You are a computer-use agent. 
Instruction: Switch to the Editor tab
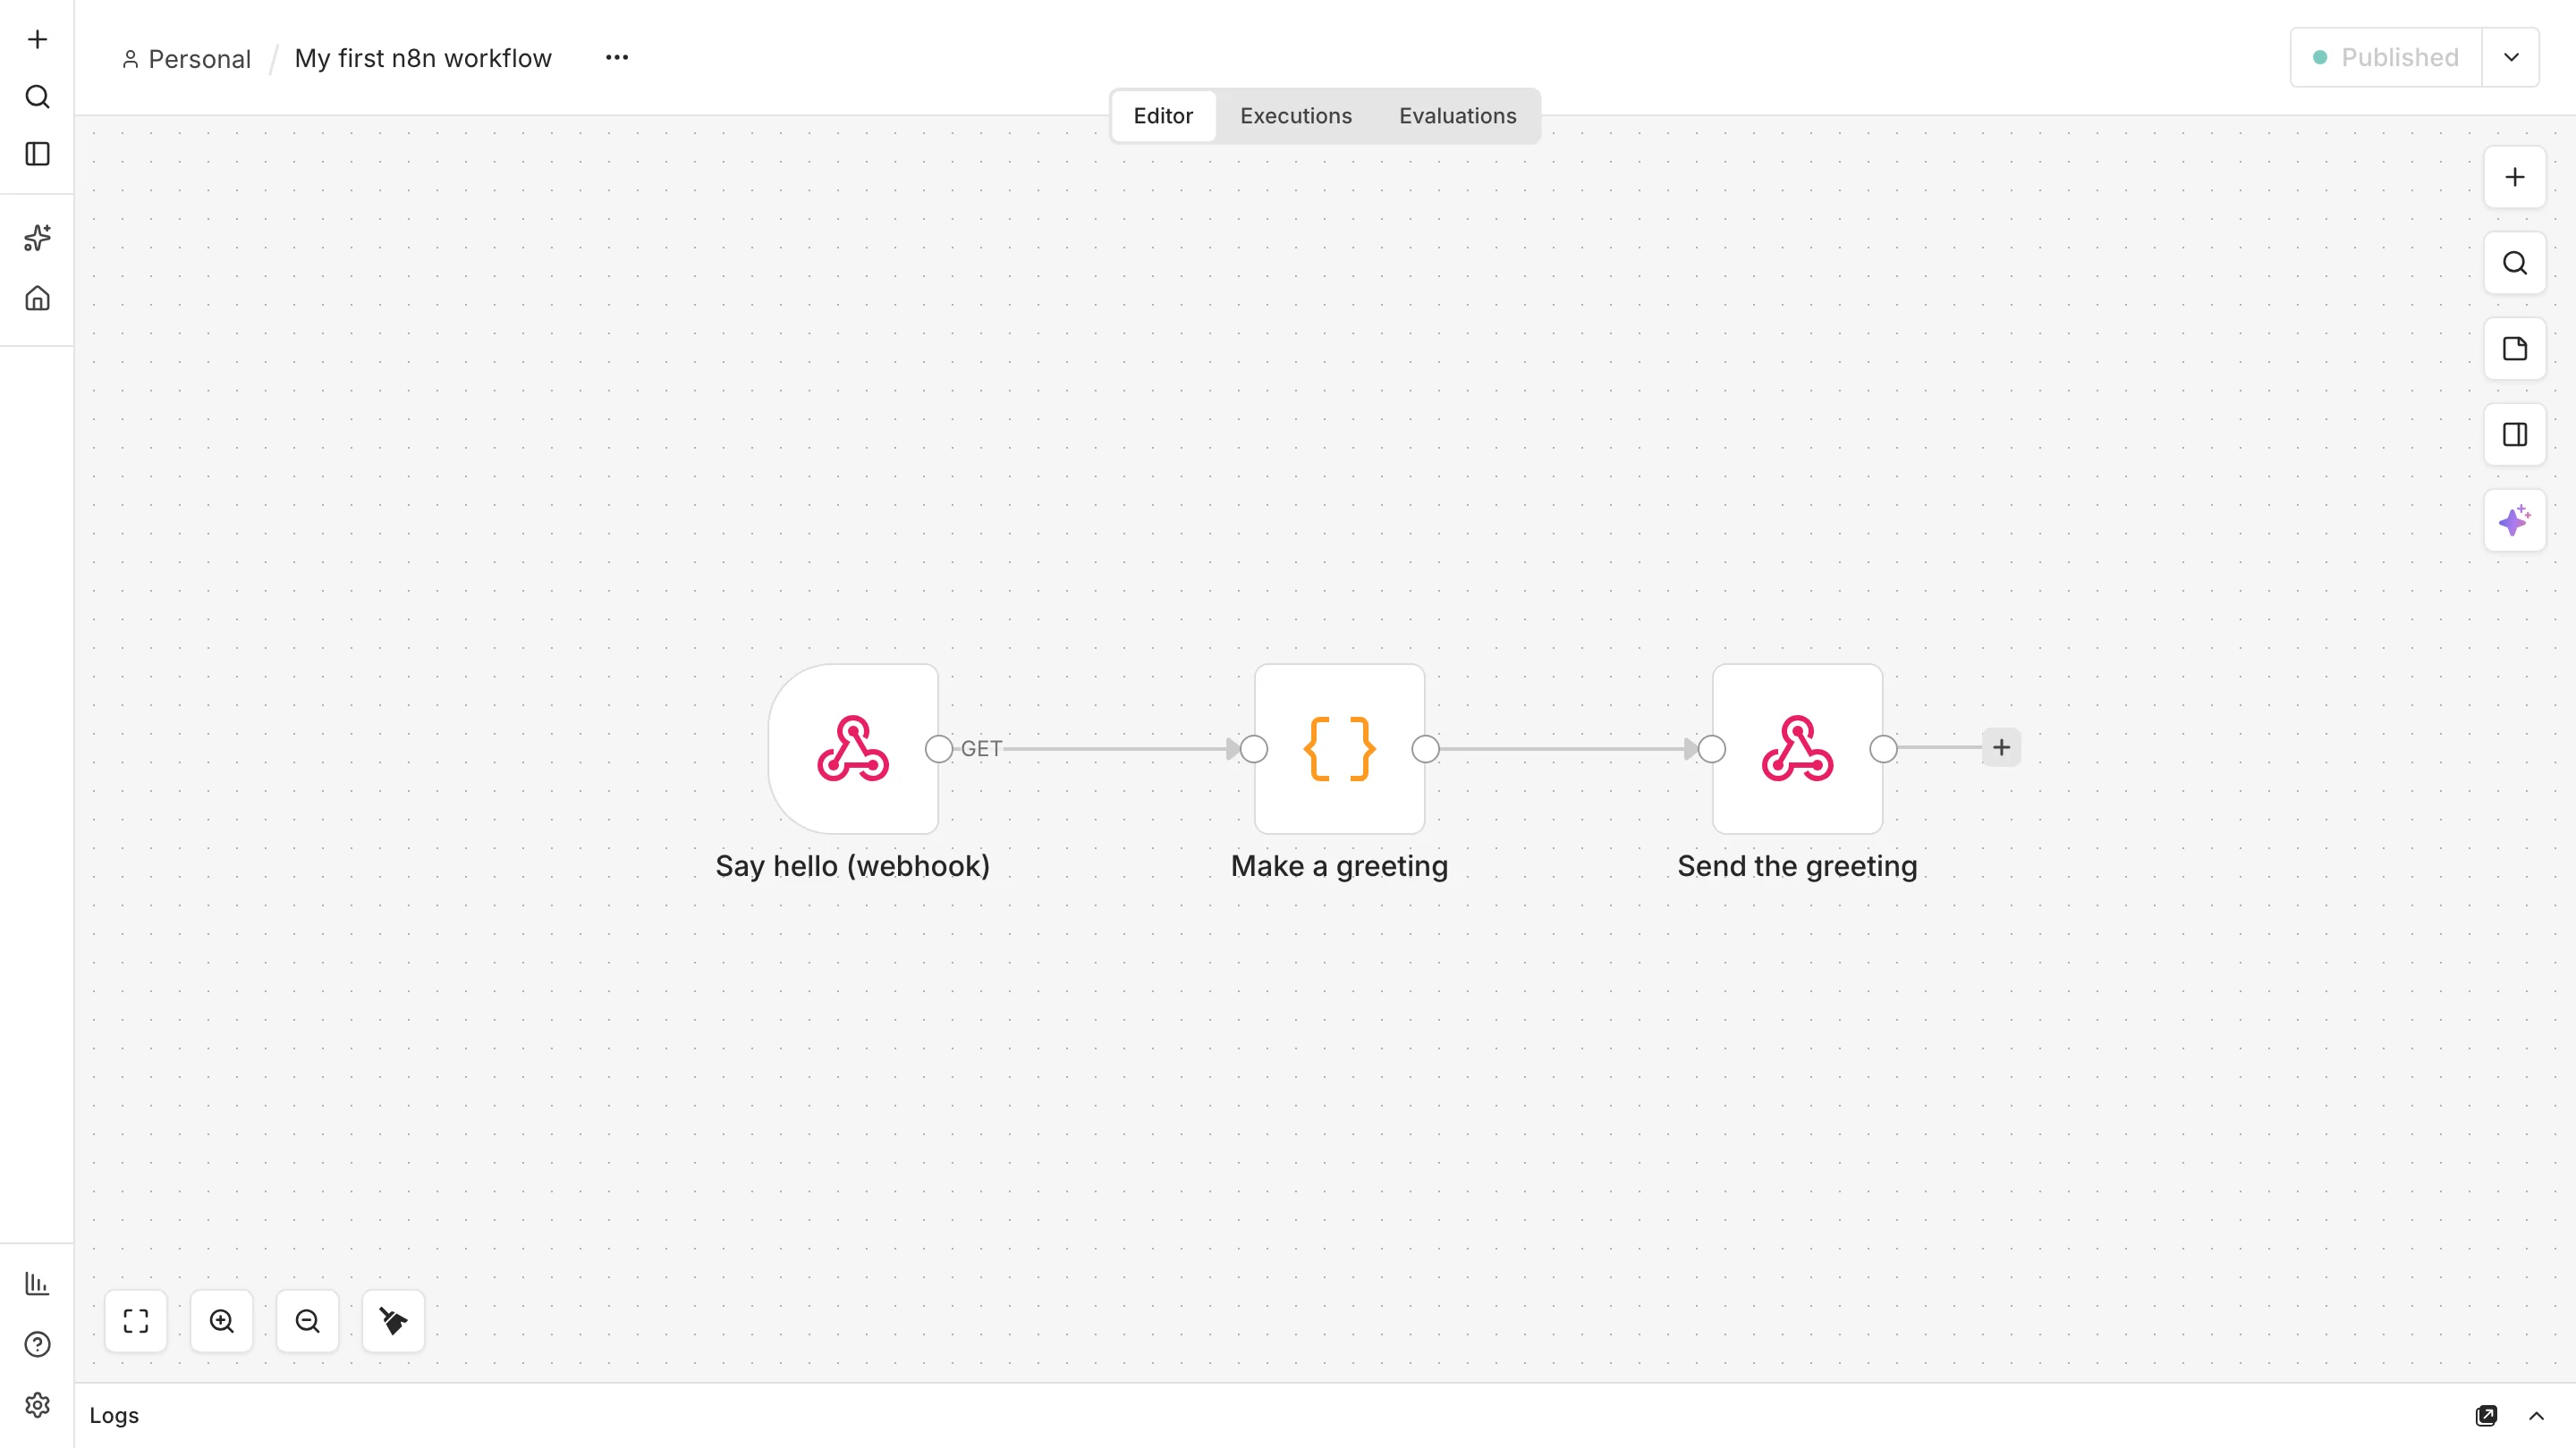[1163, 116]
